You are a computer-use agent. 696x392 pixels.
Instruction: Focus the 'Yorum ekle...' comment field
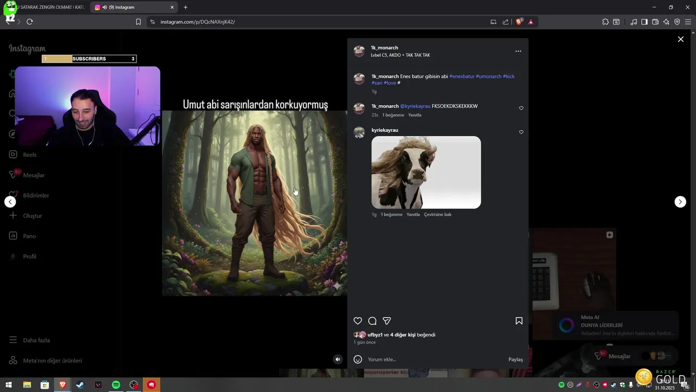click(x=435, y=359)
